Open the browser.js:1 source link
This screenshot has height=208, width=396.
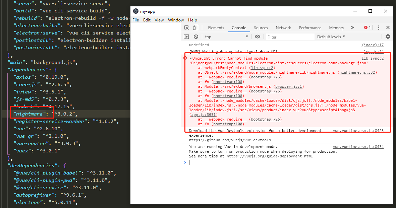click(x=289, y=86)
